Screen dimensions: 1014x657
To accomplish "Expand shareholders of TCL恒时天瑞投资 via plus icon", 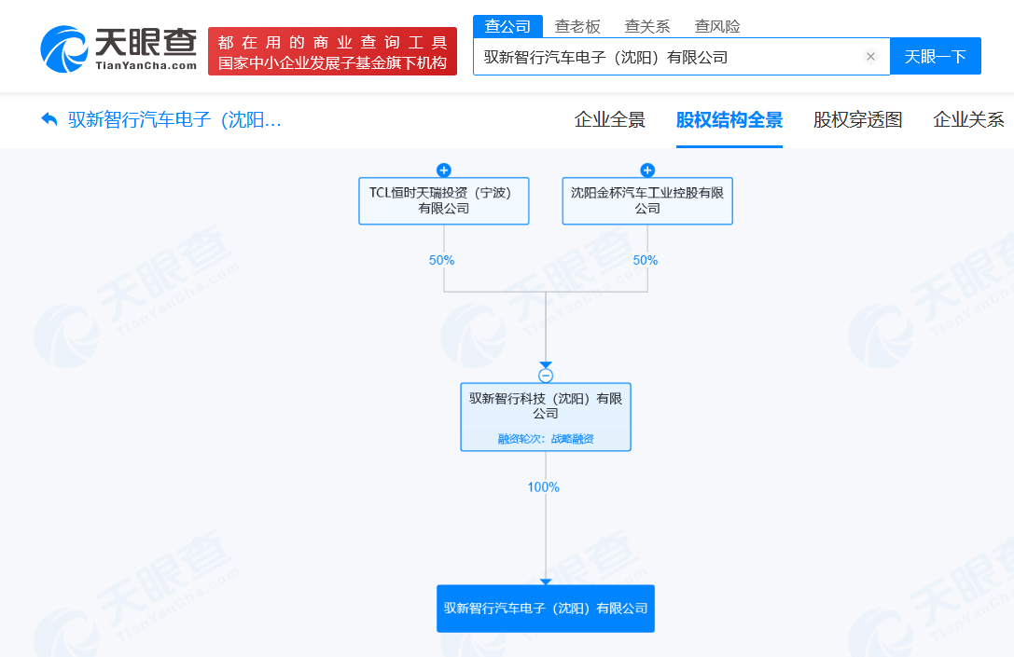I will coord(443,170).
